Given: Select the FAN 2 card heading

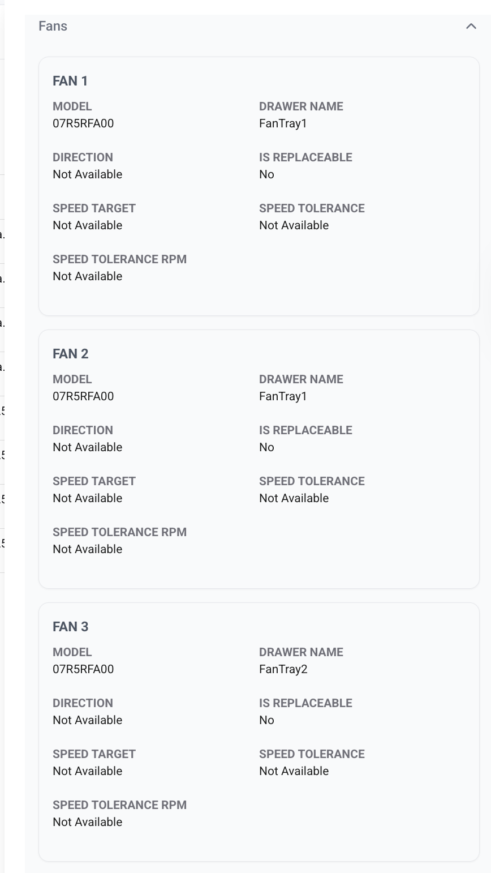Looking at the screenshot, I should 70,354.
